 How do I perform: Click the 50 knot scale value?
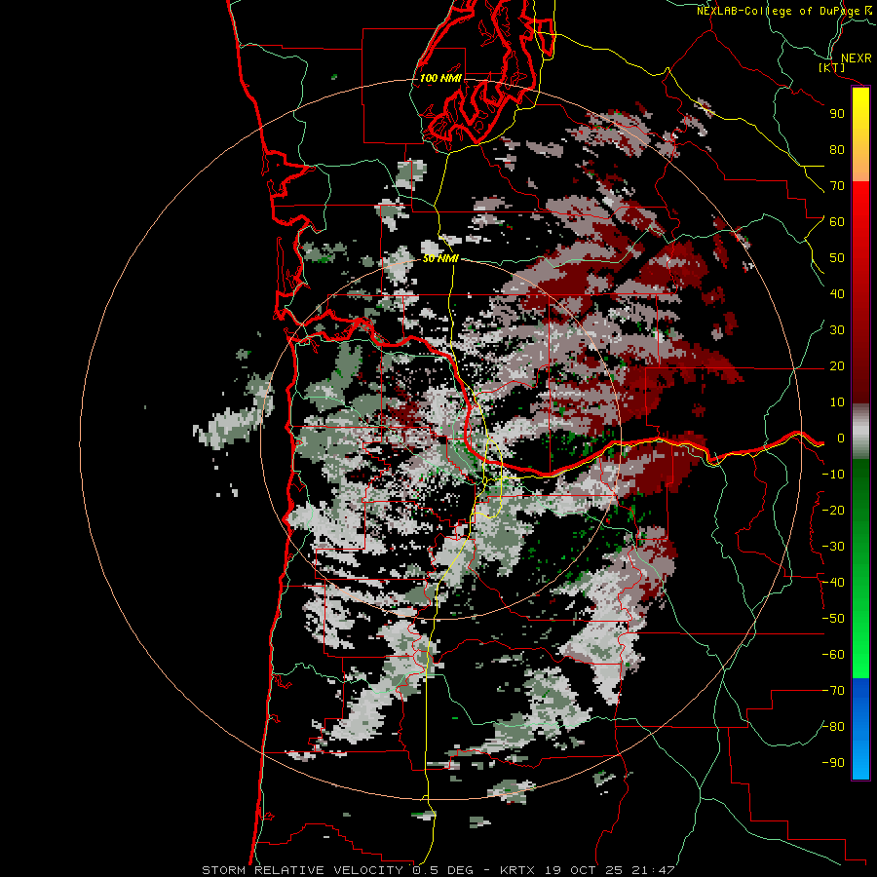pos(837,258)
